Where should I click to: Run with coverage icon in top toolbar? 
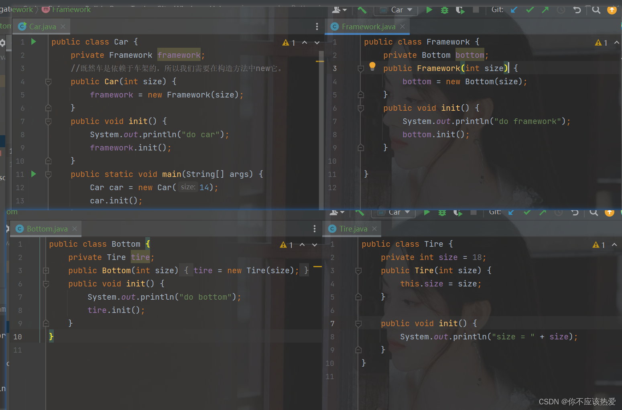(x=460, y=10)
